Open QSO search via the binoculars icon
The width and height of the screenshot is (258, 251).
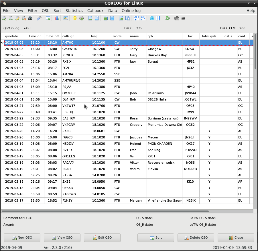30,18
